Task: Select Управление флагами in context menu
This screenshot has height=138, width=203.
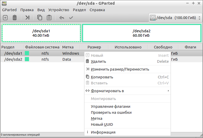Action: click(x=127, y=106)
